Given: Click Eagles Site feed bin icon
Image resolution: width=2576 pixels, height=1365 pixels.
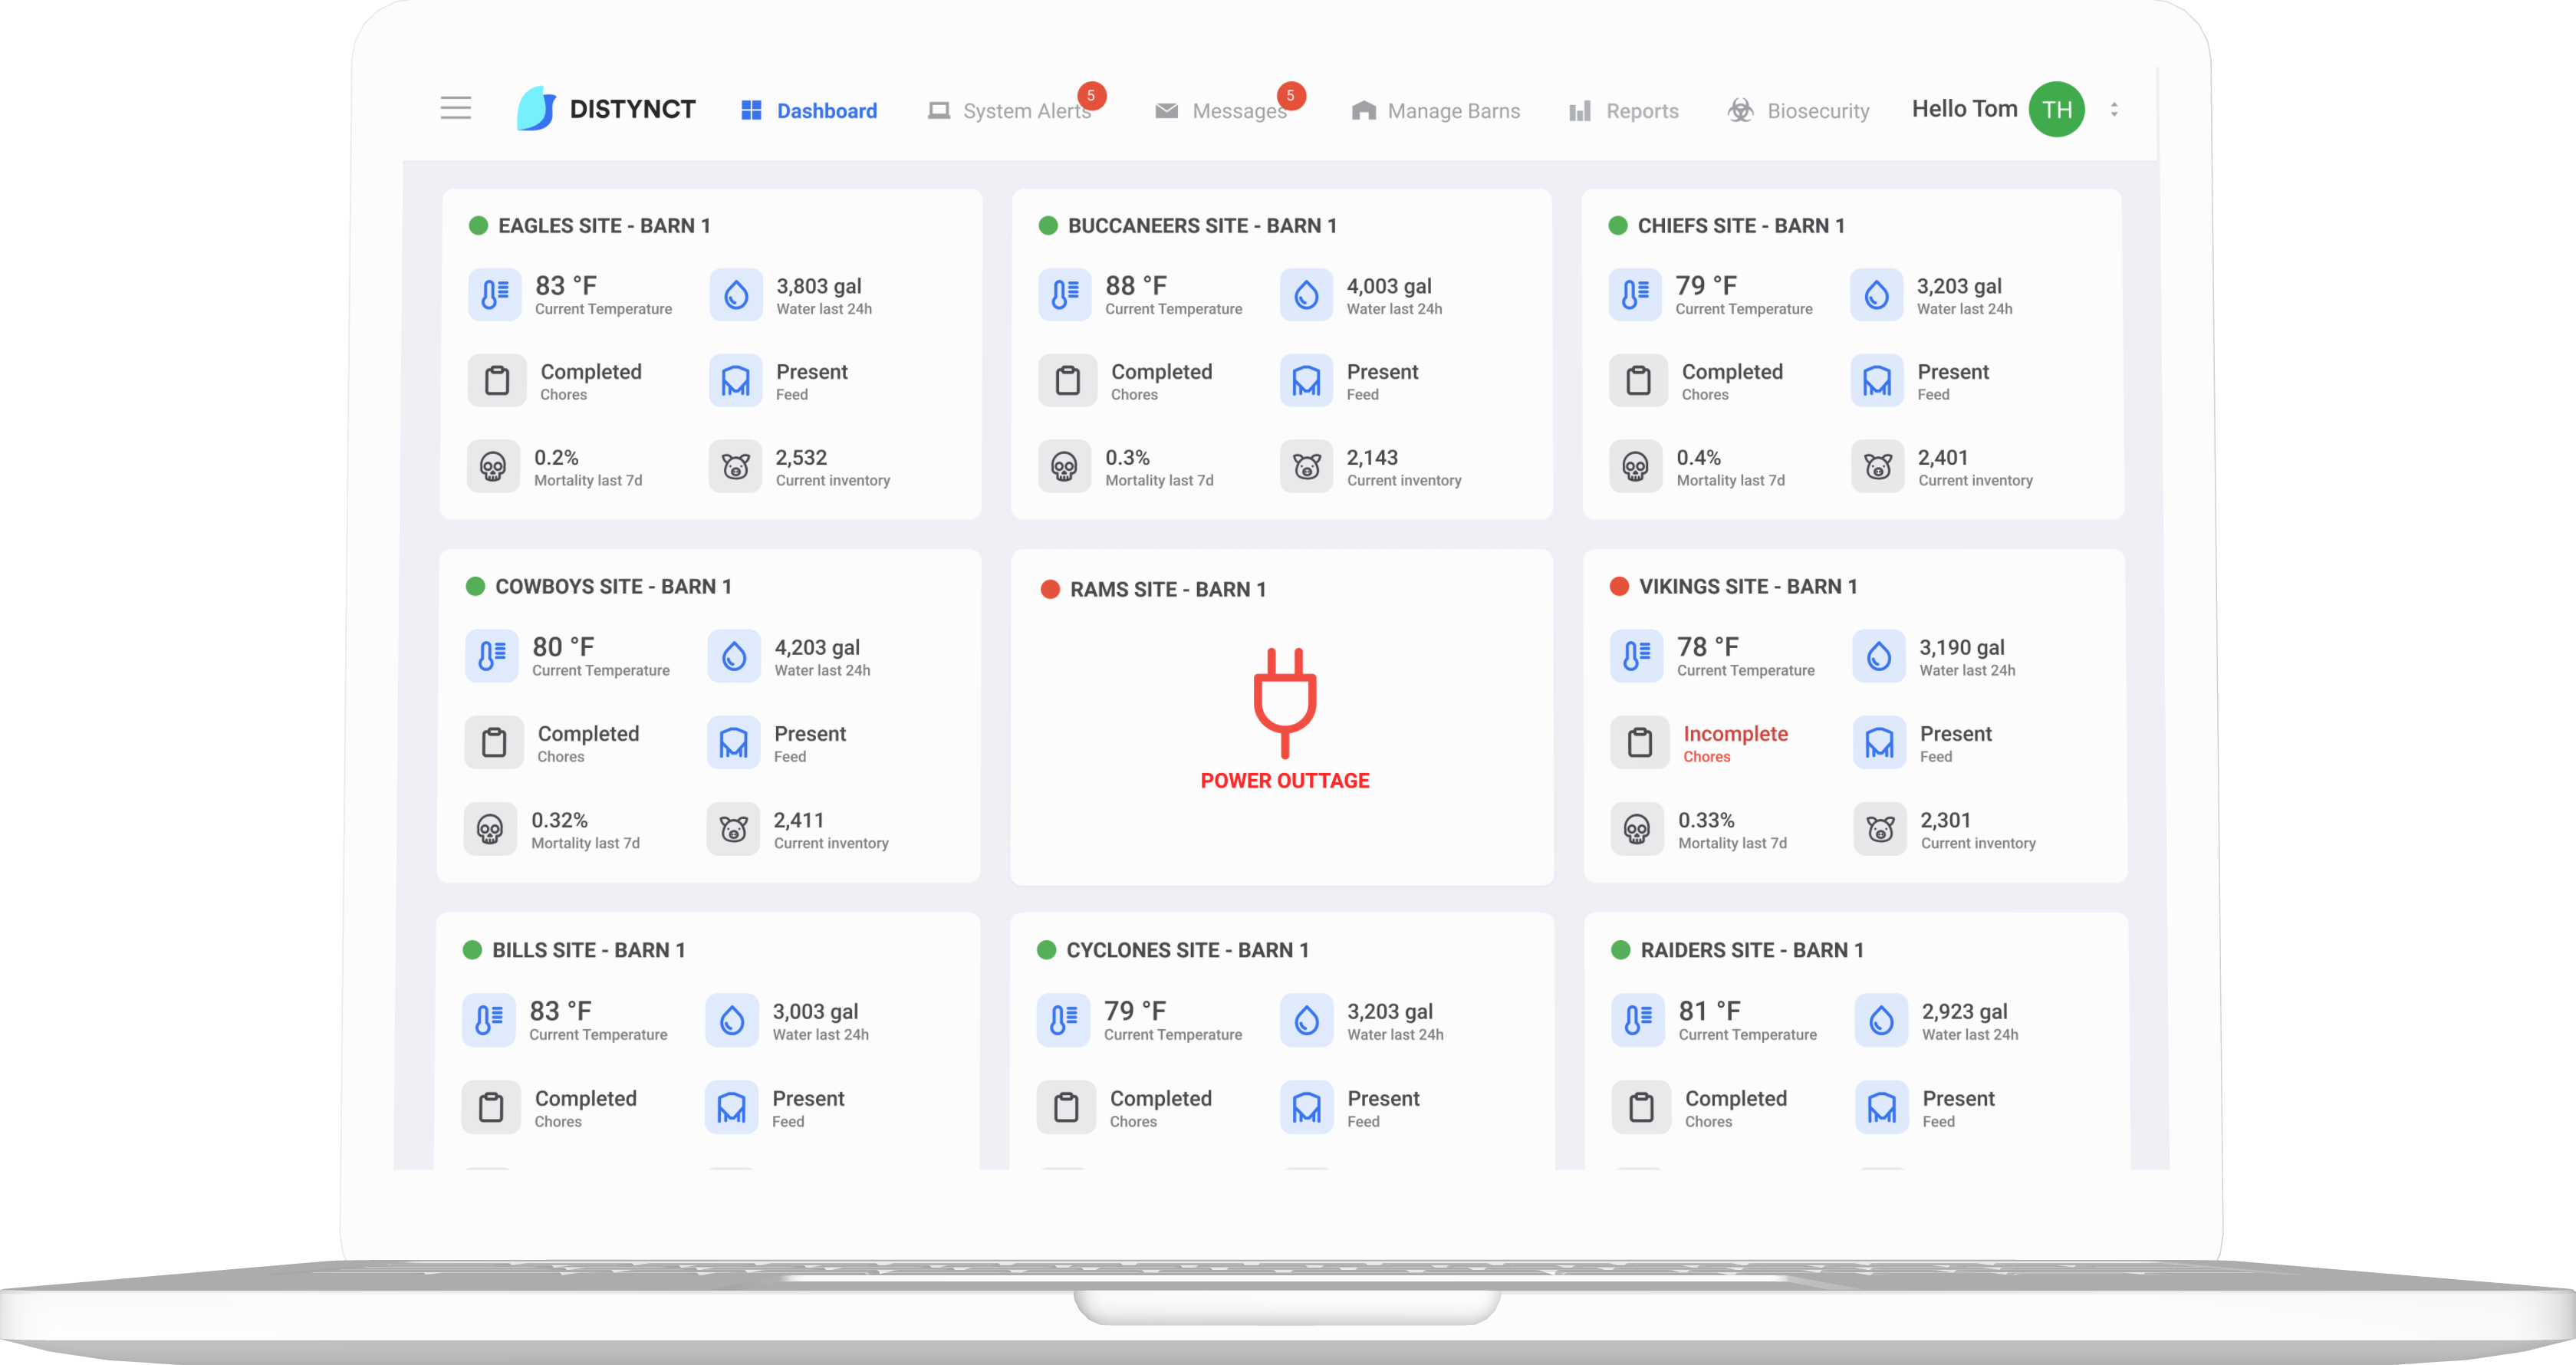Looking at the screenshot, I should pyautogui.click(x=736, y=380).
